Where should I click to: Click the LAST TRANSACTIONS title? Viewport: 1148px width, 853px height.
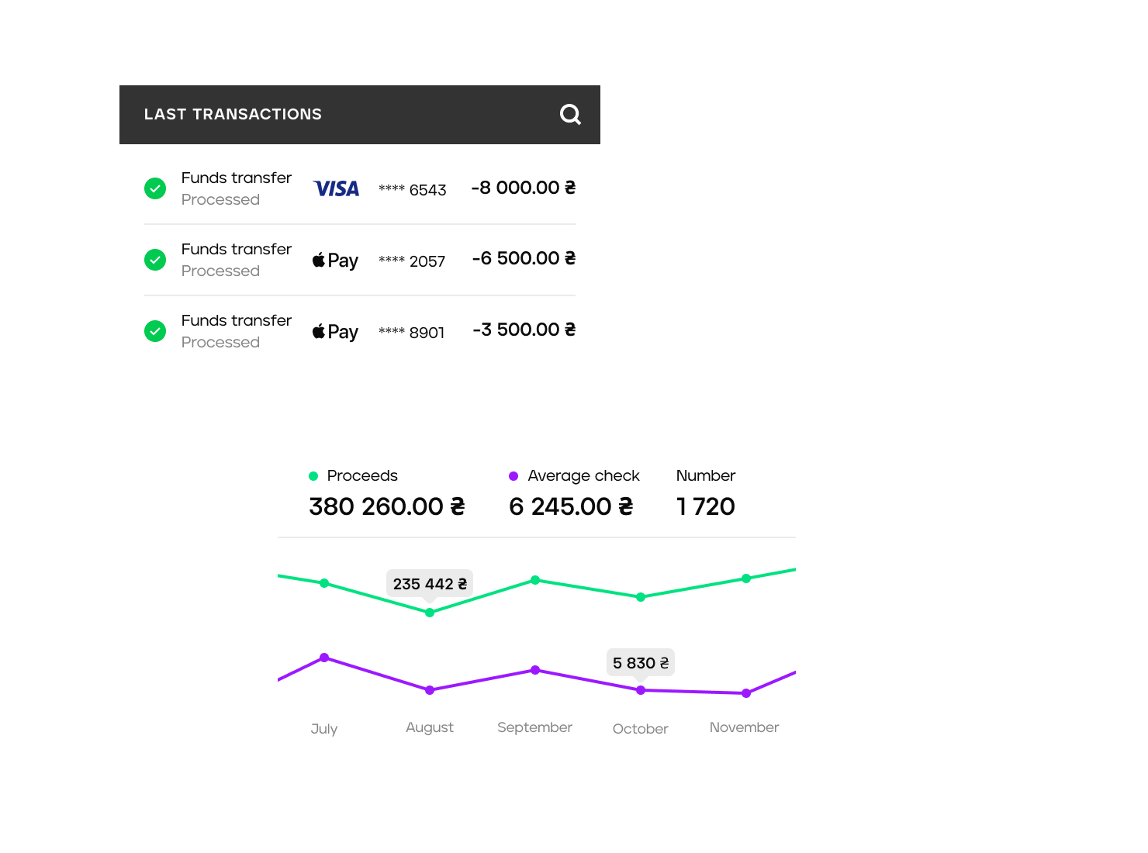click(x=233, y=114)
